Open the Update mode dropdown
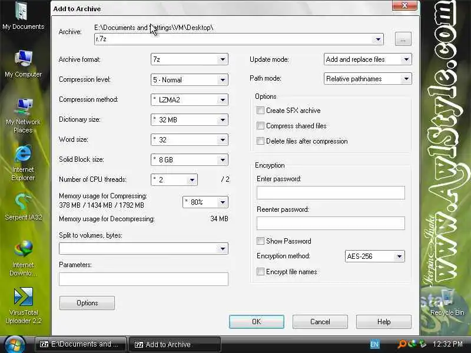Screen dimensions: 471x353 click(367, 59)
